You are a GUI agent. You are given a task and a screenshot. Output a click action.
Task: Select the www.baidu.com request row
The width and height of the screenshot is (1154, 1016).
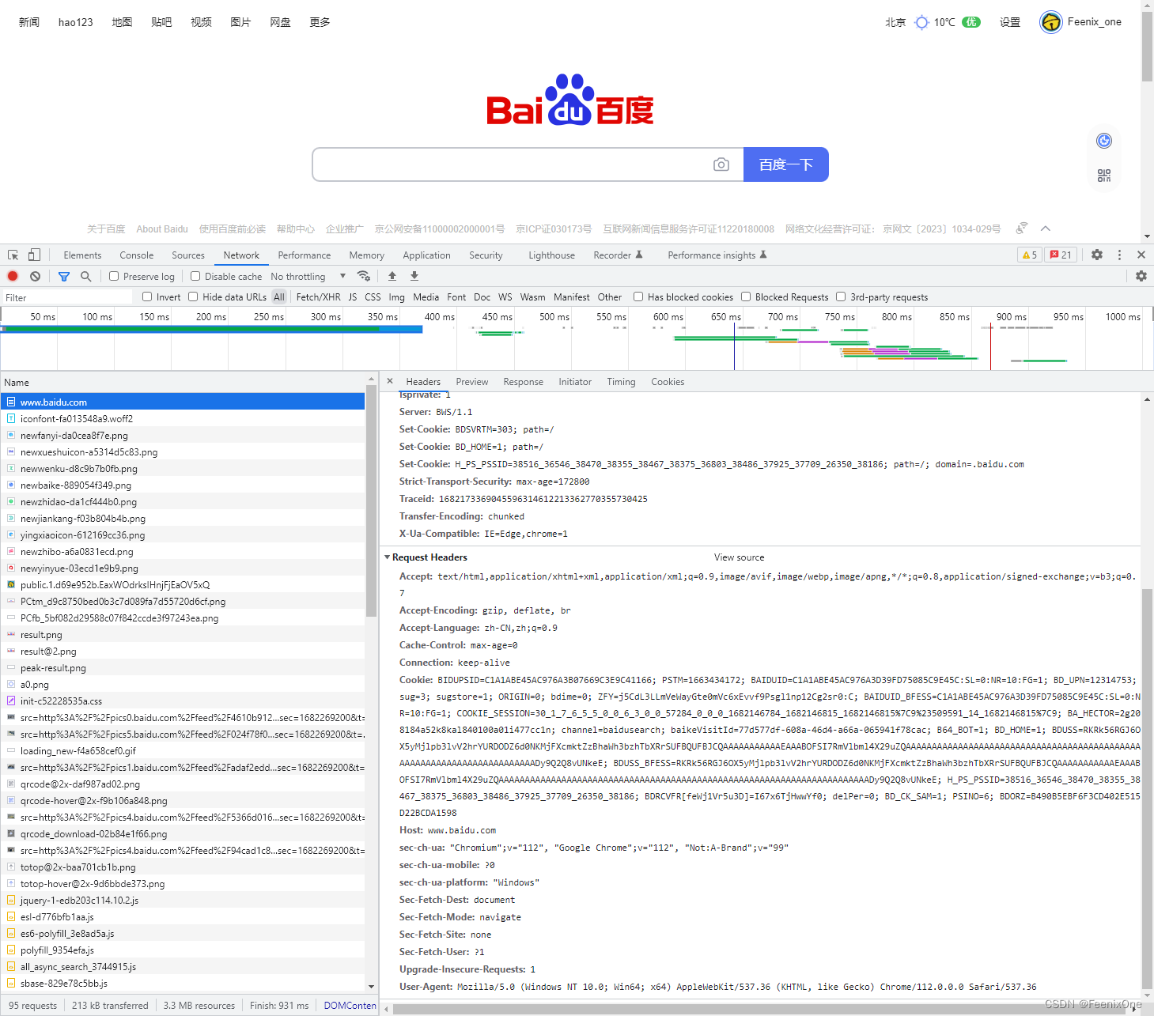pyautogui.click(x=183, y=402)
